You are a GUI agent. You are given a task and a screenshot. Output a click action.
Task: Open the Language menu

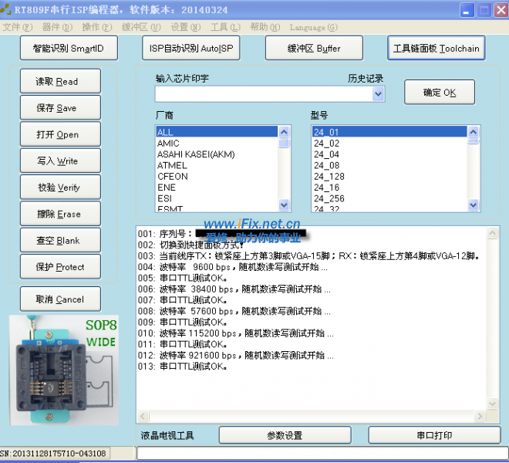coord(312,27)
